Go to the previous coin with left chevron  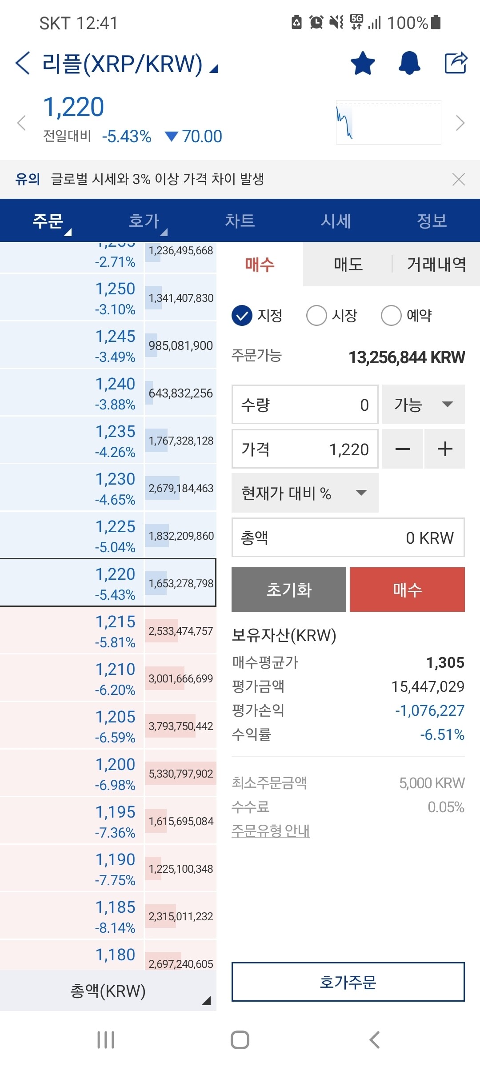[x=21, y=123]
